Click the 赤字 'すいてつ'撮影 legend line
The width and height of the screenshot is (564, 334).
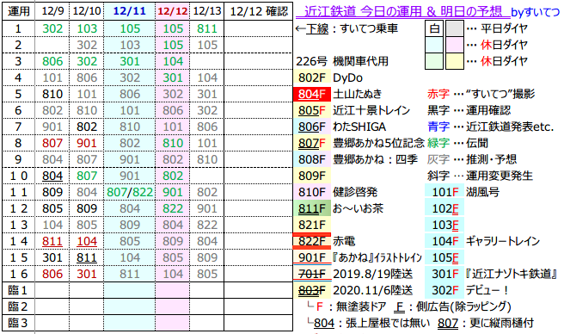[x=481, y=94]
